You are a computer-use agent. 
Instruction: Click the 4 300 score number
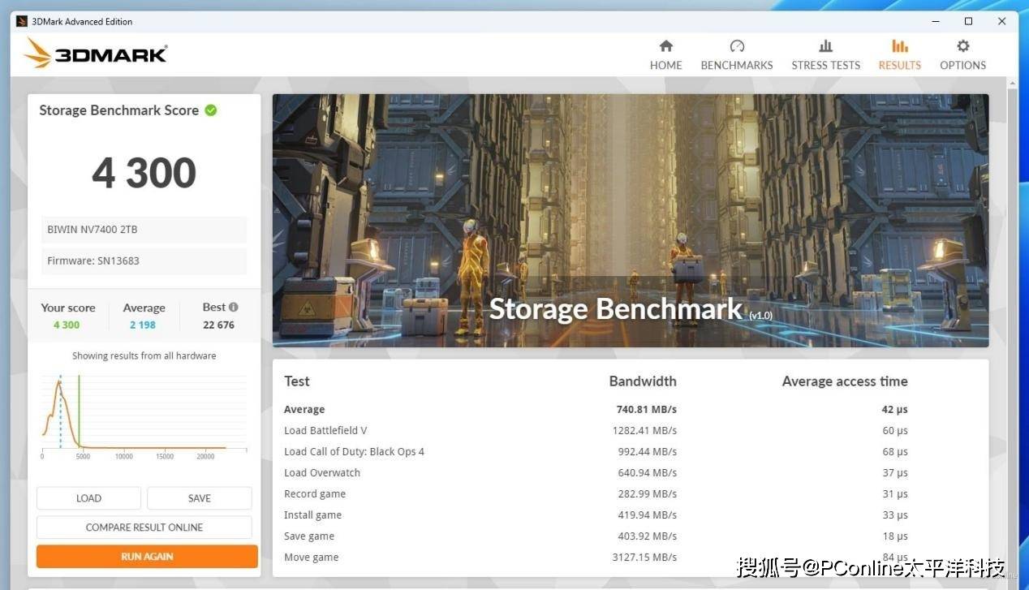click(x=144, y=173)
